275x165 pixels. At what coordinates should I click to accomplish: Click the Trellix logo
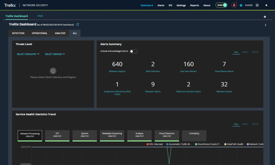click(x=10, y=5)
